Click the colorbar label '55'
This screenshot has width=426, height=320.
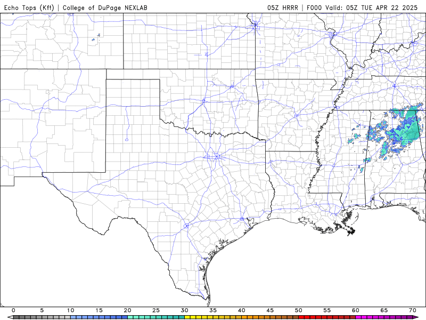(327, 310)
